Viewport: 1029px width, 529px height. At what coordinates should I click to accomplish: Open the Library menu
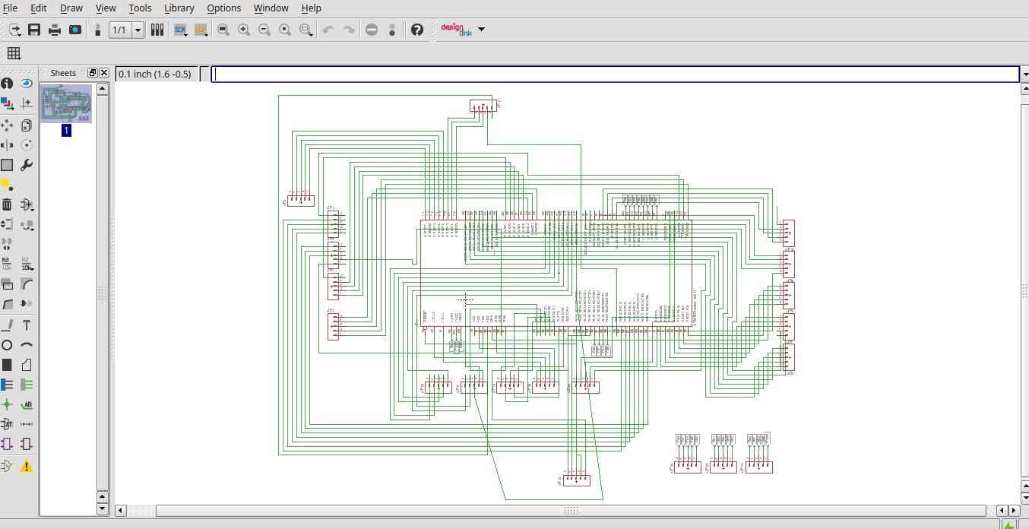tap(179, 8)
